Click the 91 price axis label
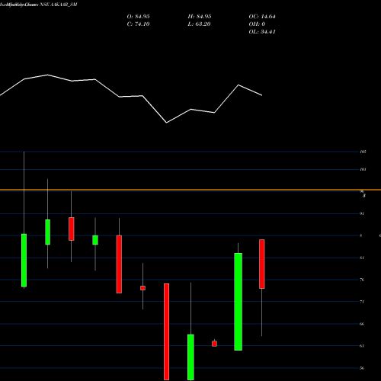Viewport: 381px width, 381px height. (x=362, y=213)
